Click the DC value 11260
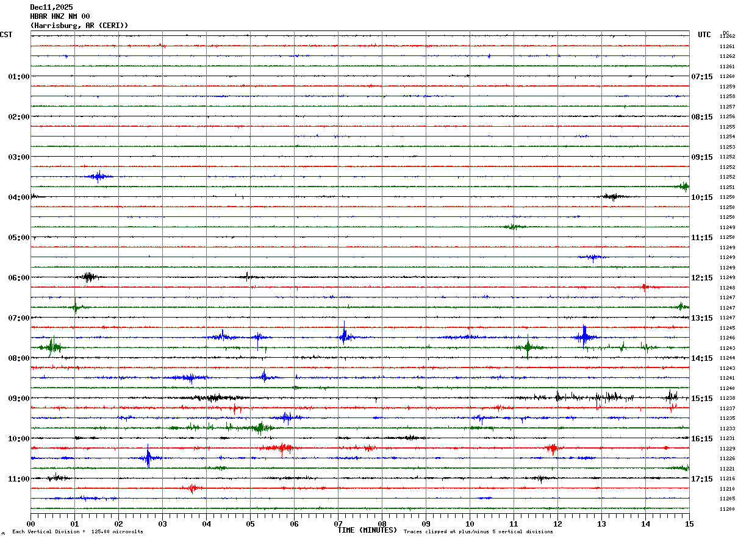 (727, 77)
